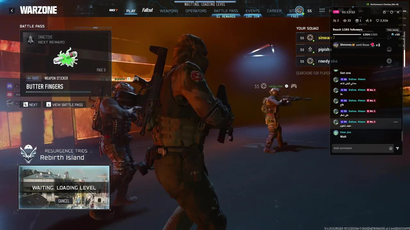Open the grid menu icon in the top bar
The image size is (410, 230).
[x=322, y=11]
